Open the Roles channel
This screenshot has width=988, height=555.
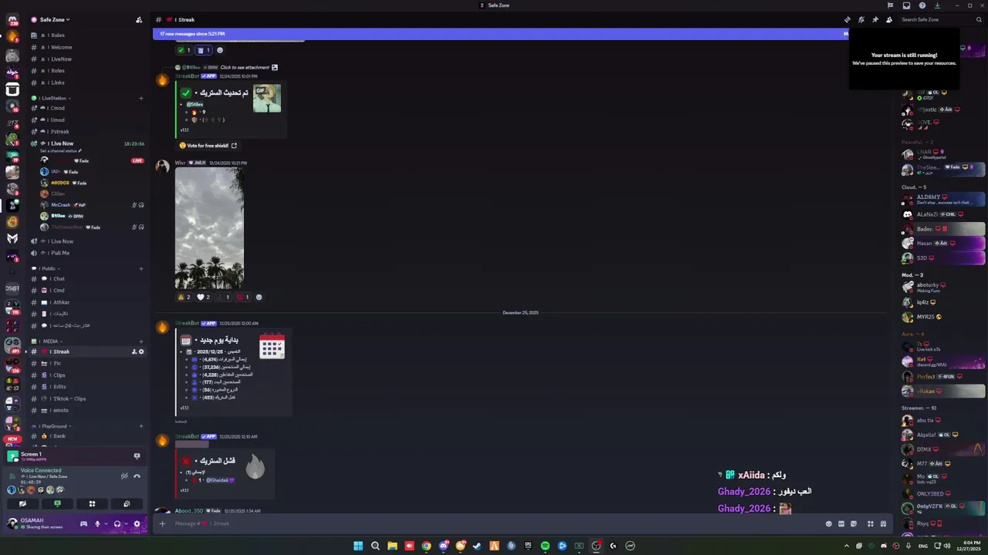86,71
